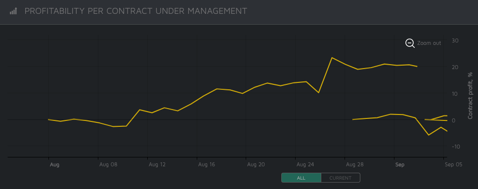
Task: Click the Aug 16 axis label
Action: (x=207, y=165)
